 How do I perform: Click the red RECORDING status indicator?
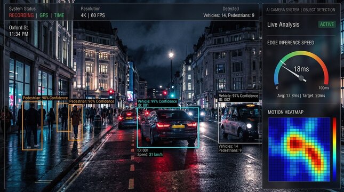pos(21,15)
